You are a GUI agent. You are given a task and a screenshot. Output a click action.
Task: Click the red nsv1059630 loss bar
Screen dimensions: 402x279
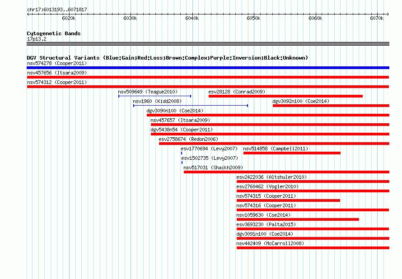point(298,219)
